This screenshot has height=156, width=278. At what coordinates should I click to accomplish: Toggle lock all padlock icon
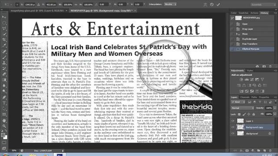[x=254, y=114]
